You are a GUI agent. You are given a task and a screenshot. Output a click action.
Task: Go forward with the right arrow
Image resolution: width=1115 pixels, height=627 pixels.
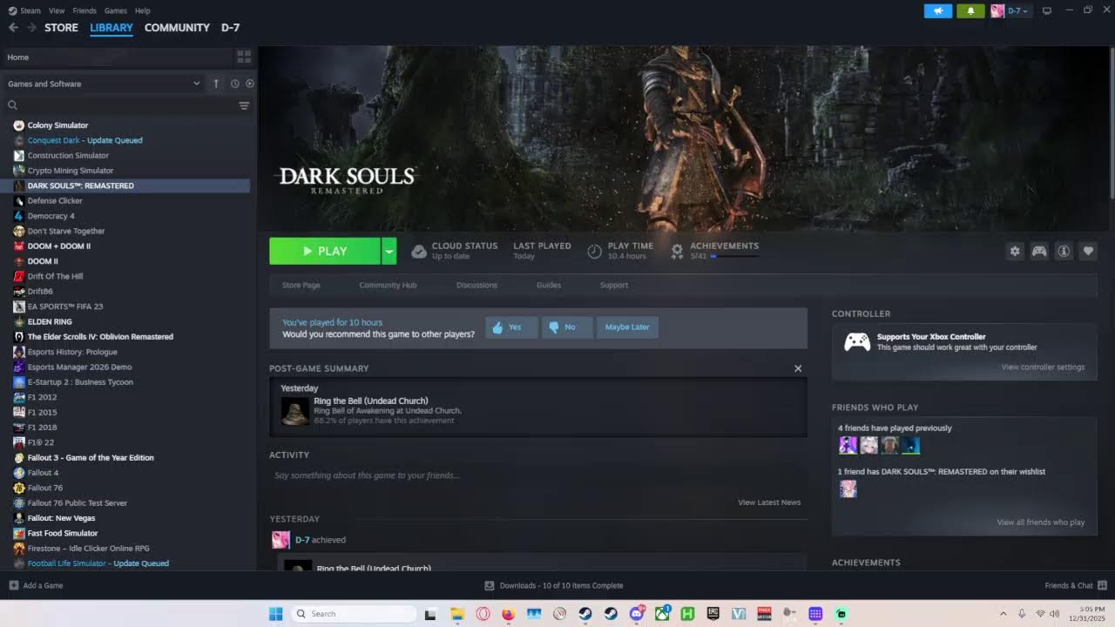[x=31, y=28]
